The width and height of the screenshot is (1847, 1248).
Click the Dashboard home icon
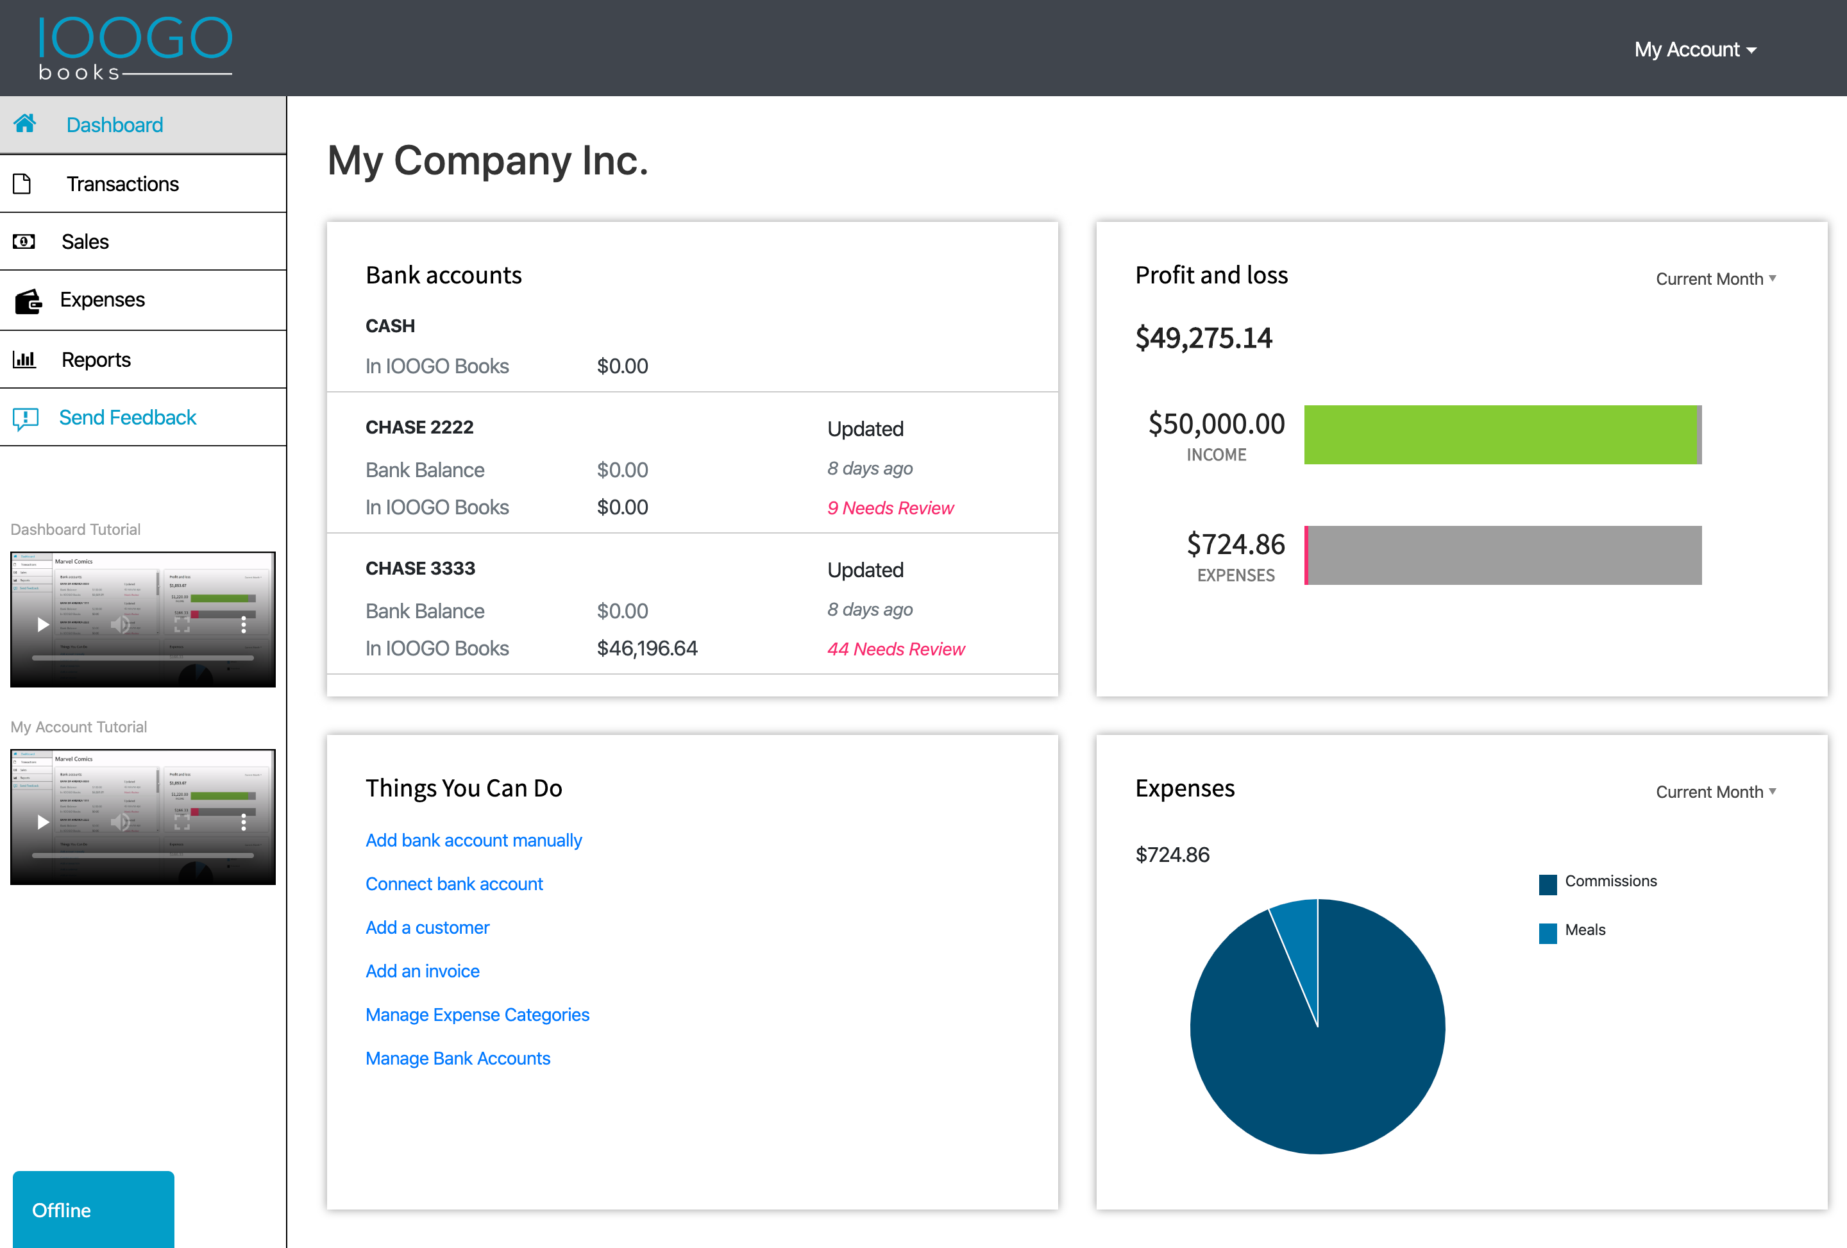click(24, 123)
